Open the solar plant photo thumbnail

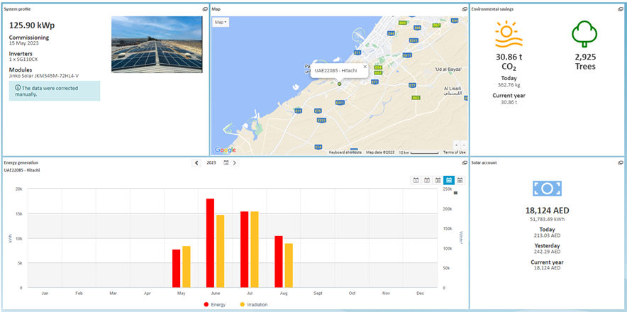pyautogui.click(x=157, y=45)
